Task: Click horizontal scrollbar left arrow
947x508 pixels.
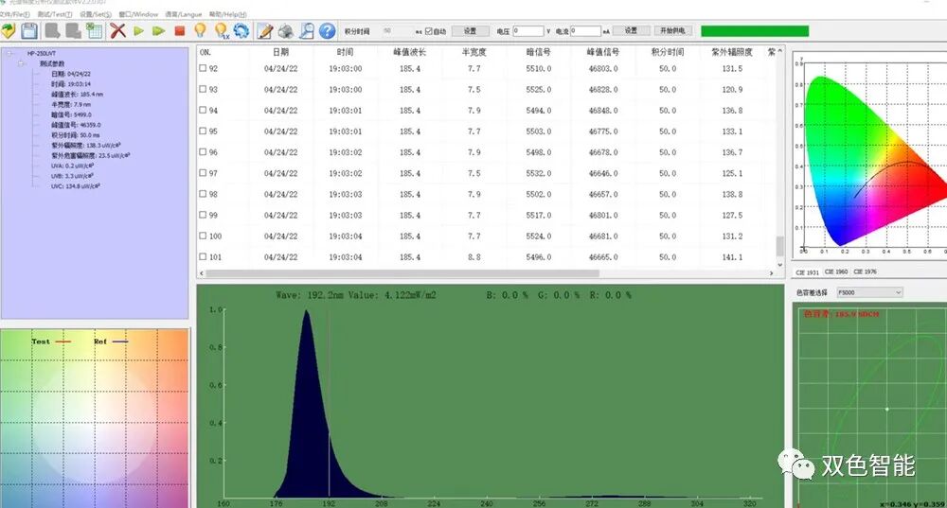Action: click(x=202, y=273)
